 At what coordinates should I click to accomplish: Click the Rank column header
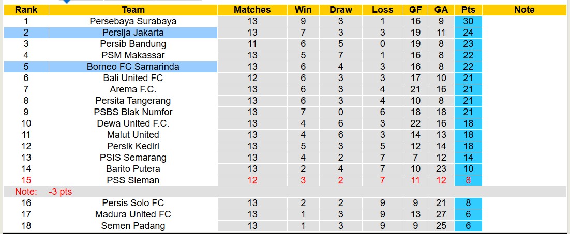[x=26, y=10]
